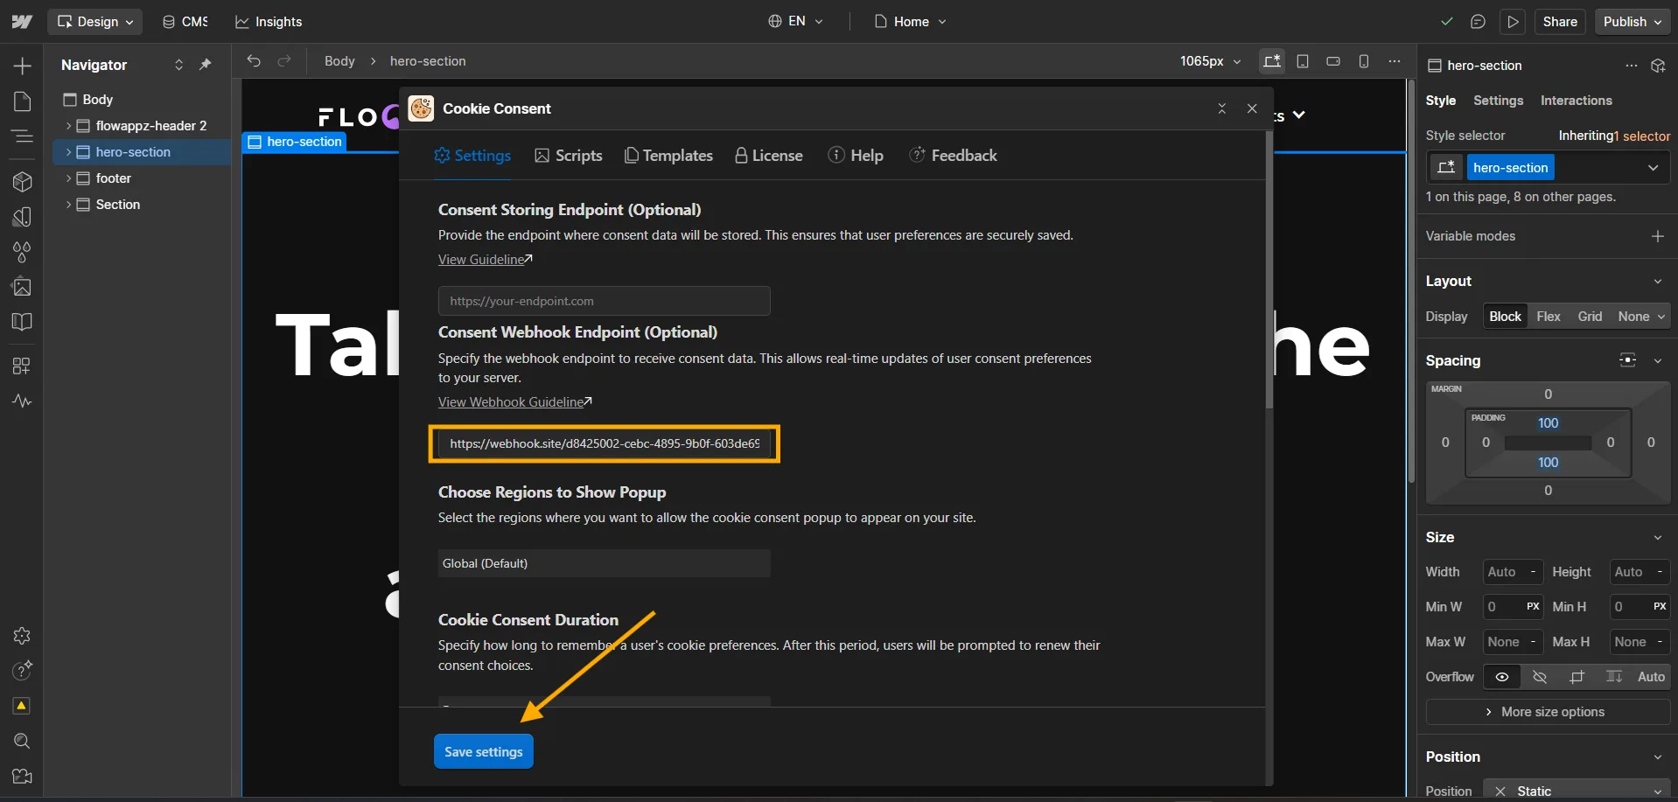
Task: Set display to Block
Action: [1505, 317]
